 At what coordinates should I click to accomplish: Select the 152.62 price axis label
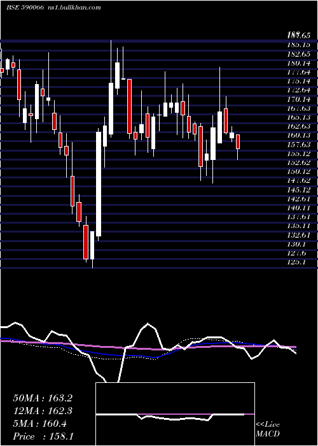pyautogui.click(x=298, y=162)
